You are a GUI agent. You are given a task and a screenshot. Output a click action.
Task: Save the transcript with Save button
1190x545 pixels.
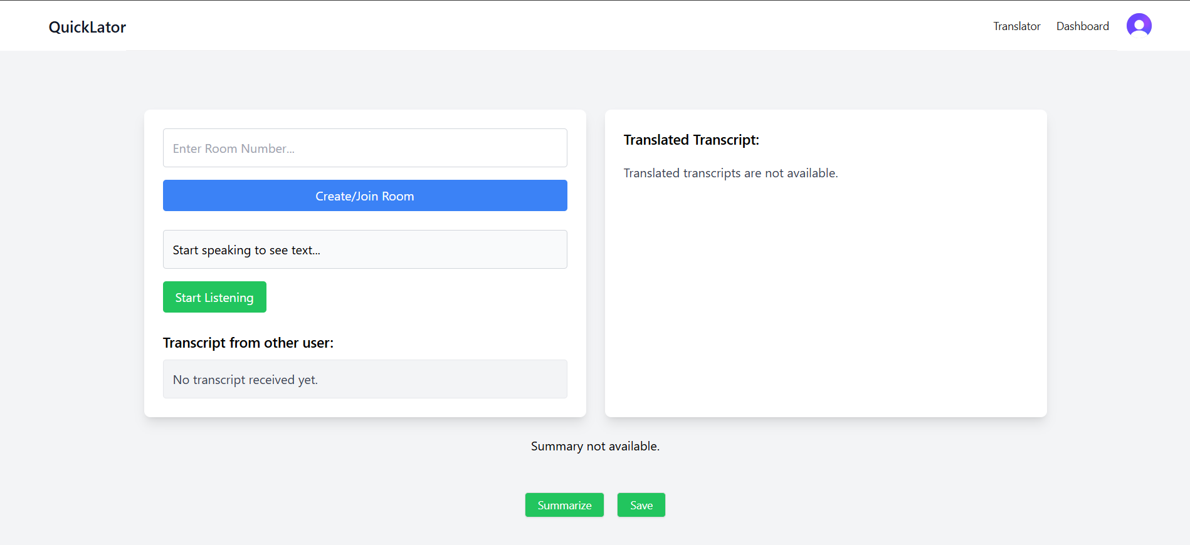point(641,505)
